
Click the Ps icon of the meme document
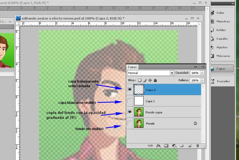click(x=18, y=18)
